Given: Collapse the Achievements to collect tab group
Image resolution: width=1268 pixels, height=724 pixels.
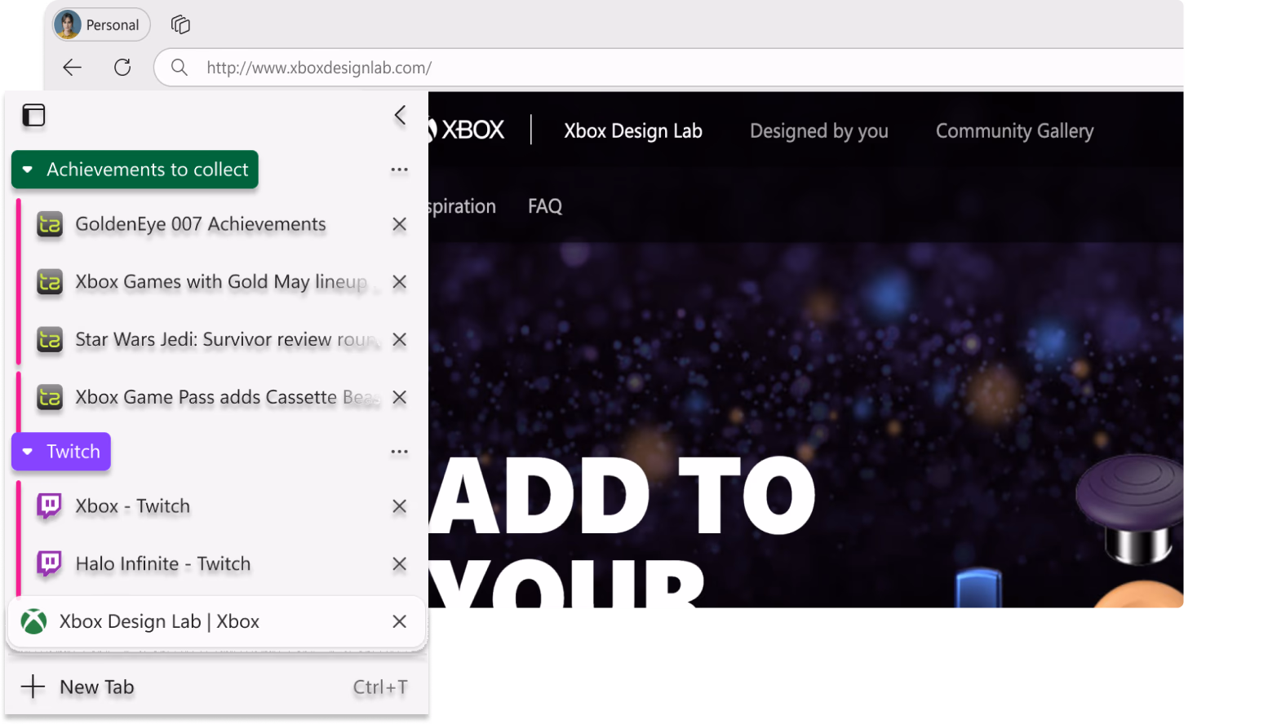Looking at the screenshot, I should pyautogui.click(x=135, y=170).
